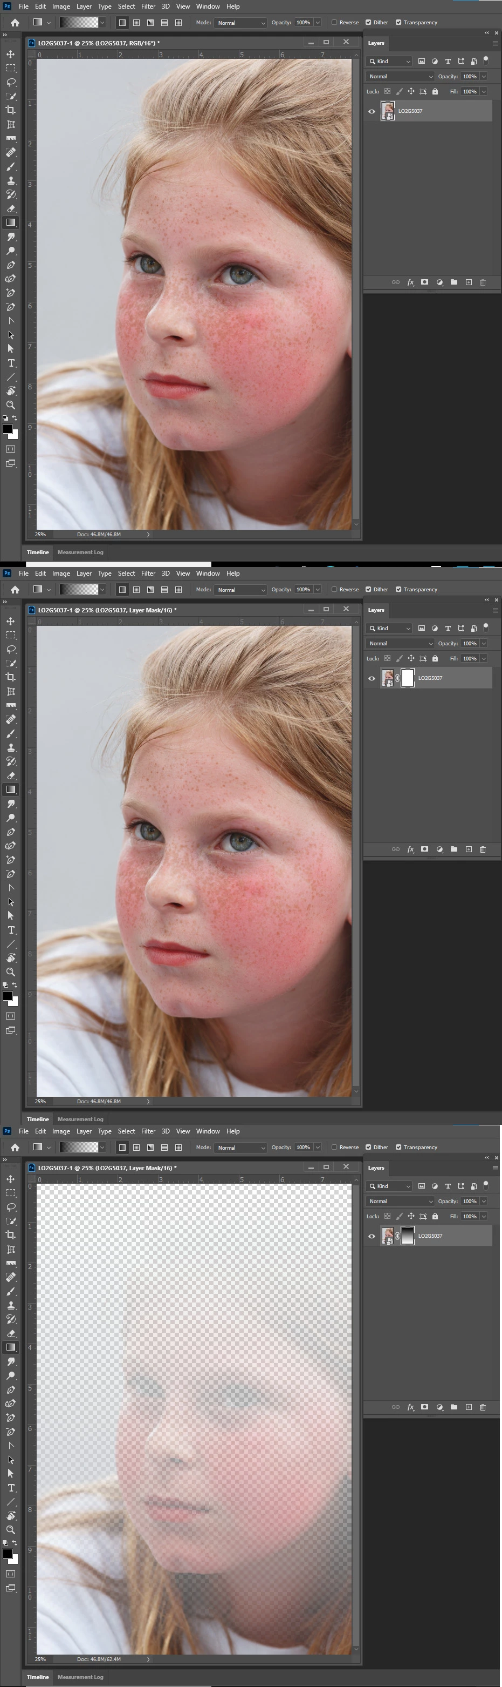Image resolution: width=502 pixels, height=1687 pixels.
Task: Hide LO2G5037 layer in the white-mask window
Action: (372, 678)
